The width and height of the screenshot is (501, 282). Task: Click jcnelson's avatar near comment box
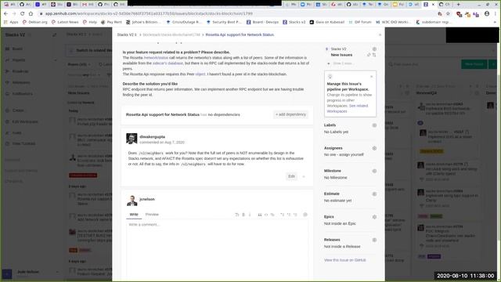click(x=132, y=201)
